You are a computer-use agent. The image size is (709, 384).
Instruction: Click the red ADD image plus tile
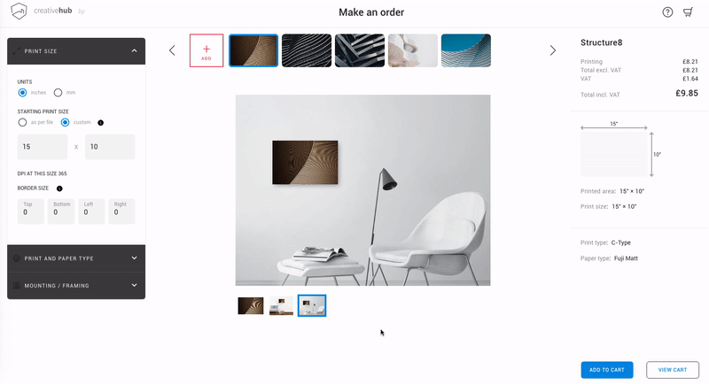206,50
